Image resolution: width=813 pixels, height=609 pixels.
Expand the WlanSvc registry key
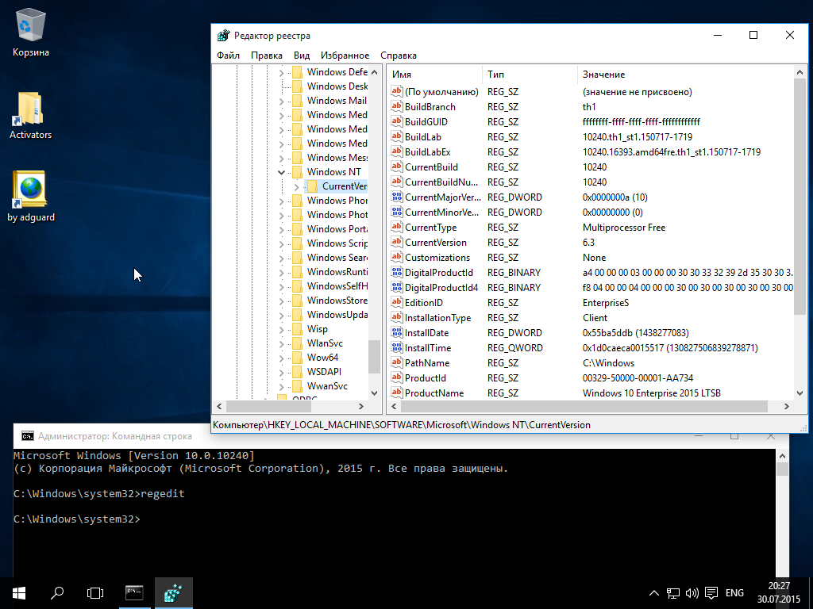[x=282, y=344]
